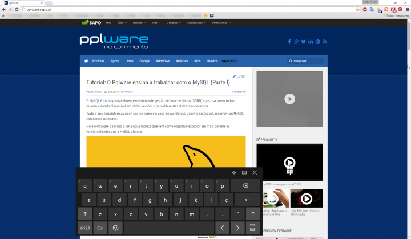This screenshot has height=239, width=411.
Task: Open Pplware Google Plus icon
Action: (x=296, y=42)
